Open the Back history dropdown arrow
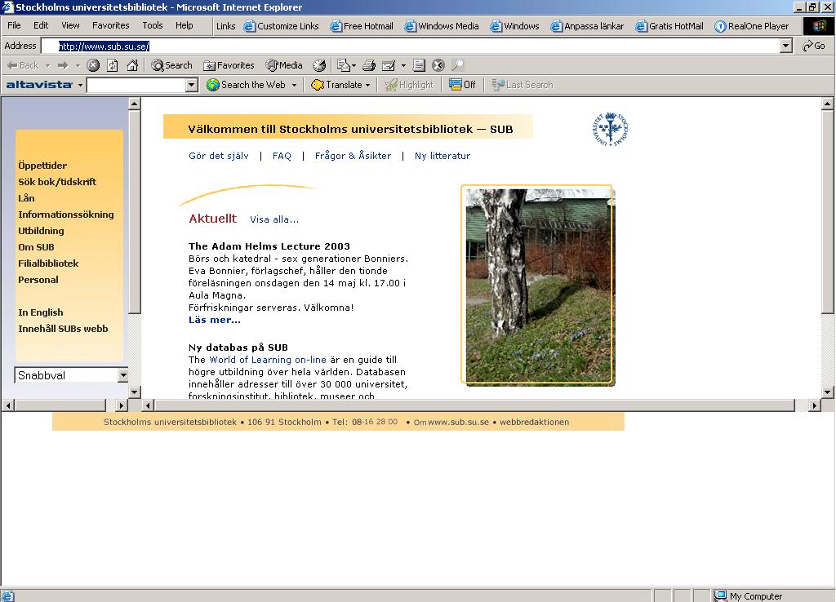836x602 pixels. tap(48, 65)
